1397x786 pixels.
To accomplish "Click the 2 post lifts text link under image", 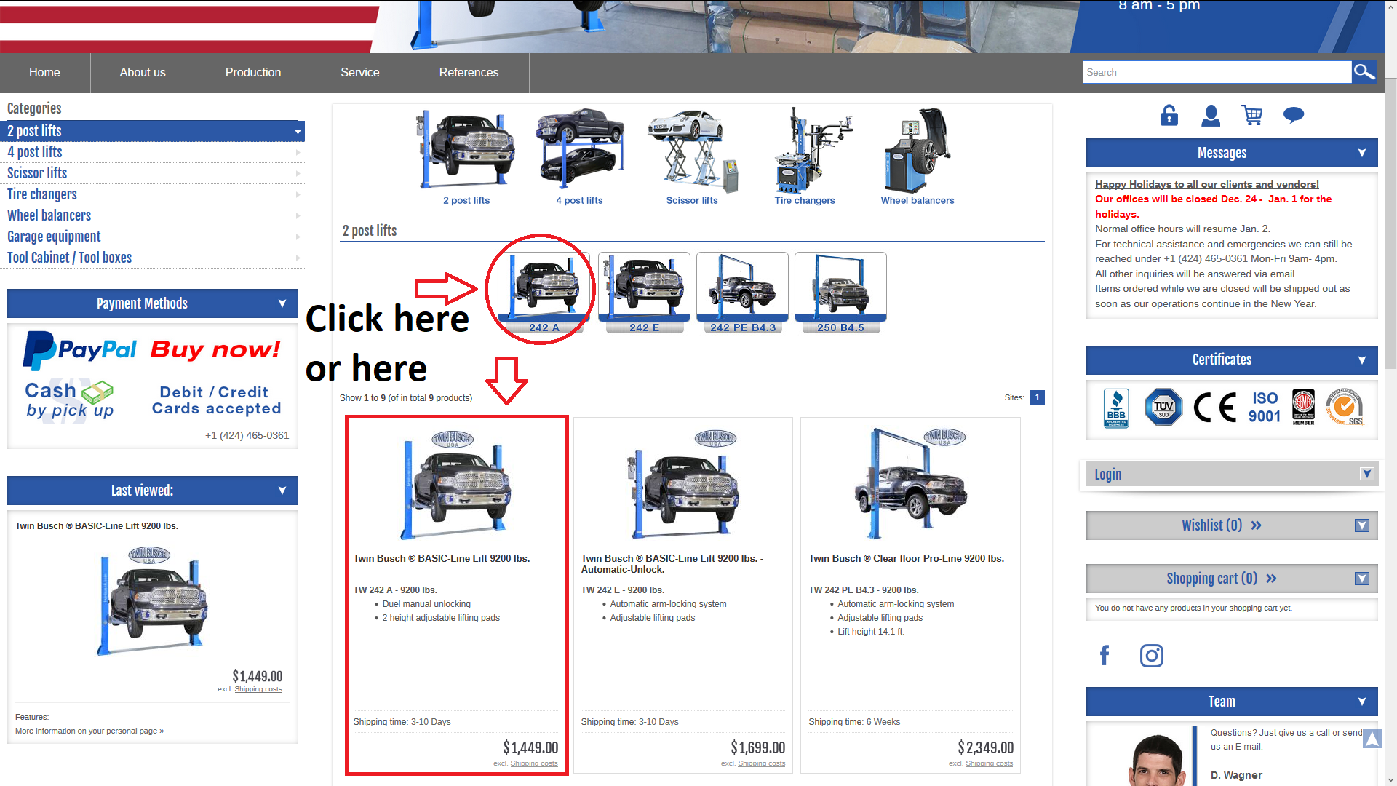I will click(x=466, y=200).
